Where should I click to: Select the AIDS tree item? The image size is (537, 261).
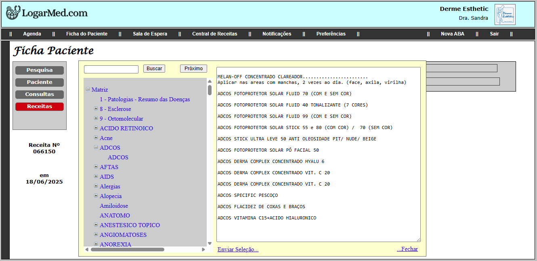[x=107, y=177]
